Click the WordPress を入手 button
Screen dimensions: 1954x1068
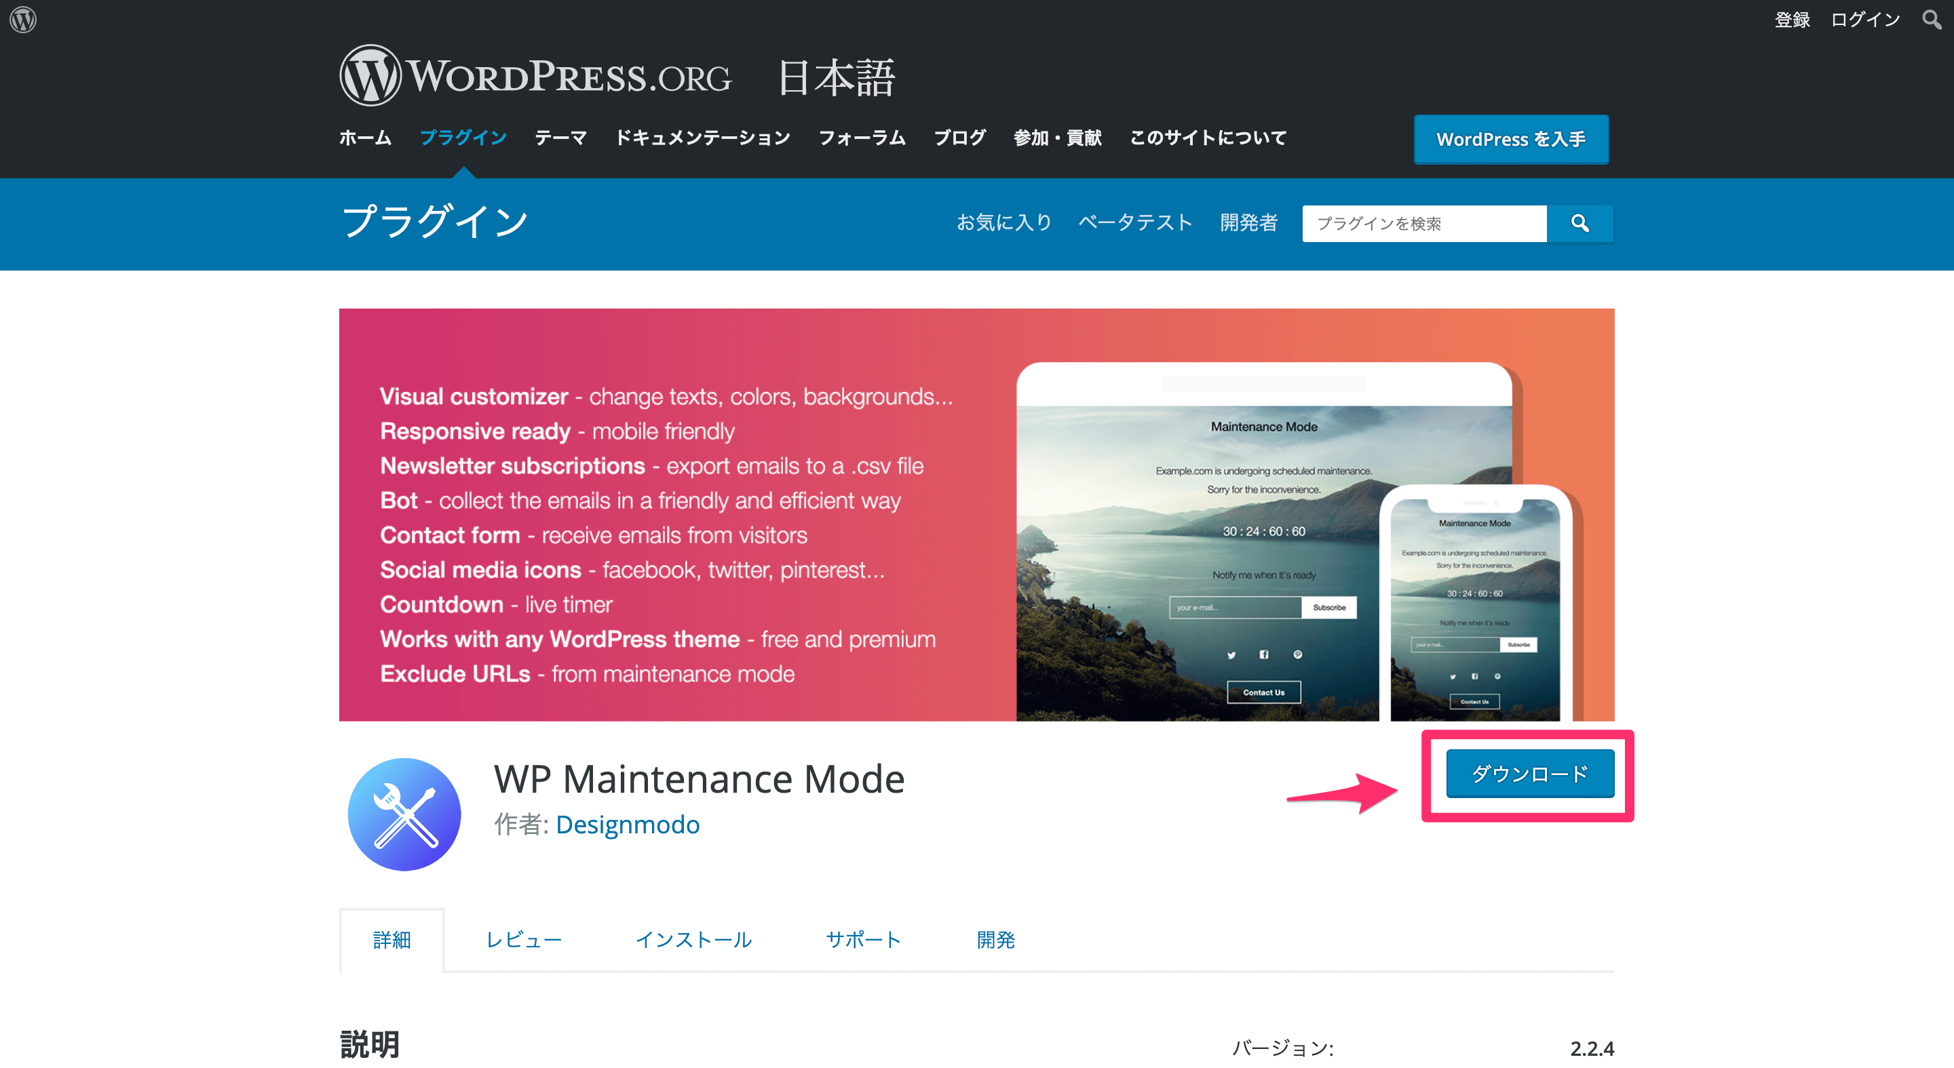click(1510, 140)
